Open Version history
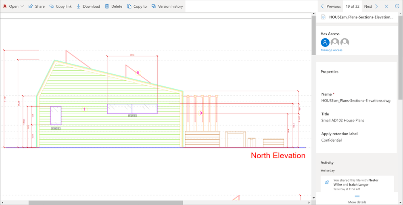The image size is (403, 205). click(167, 6)
